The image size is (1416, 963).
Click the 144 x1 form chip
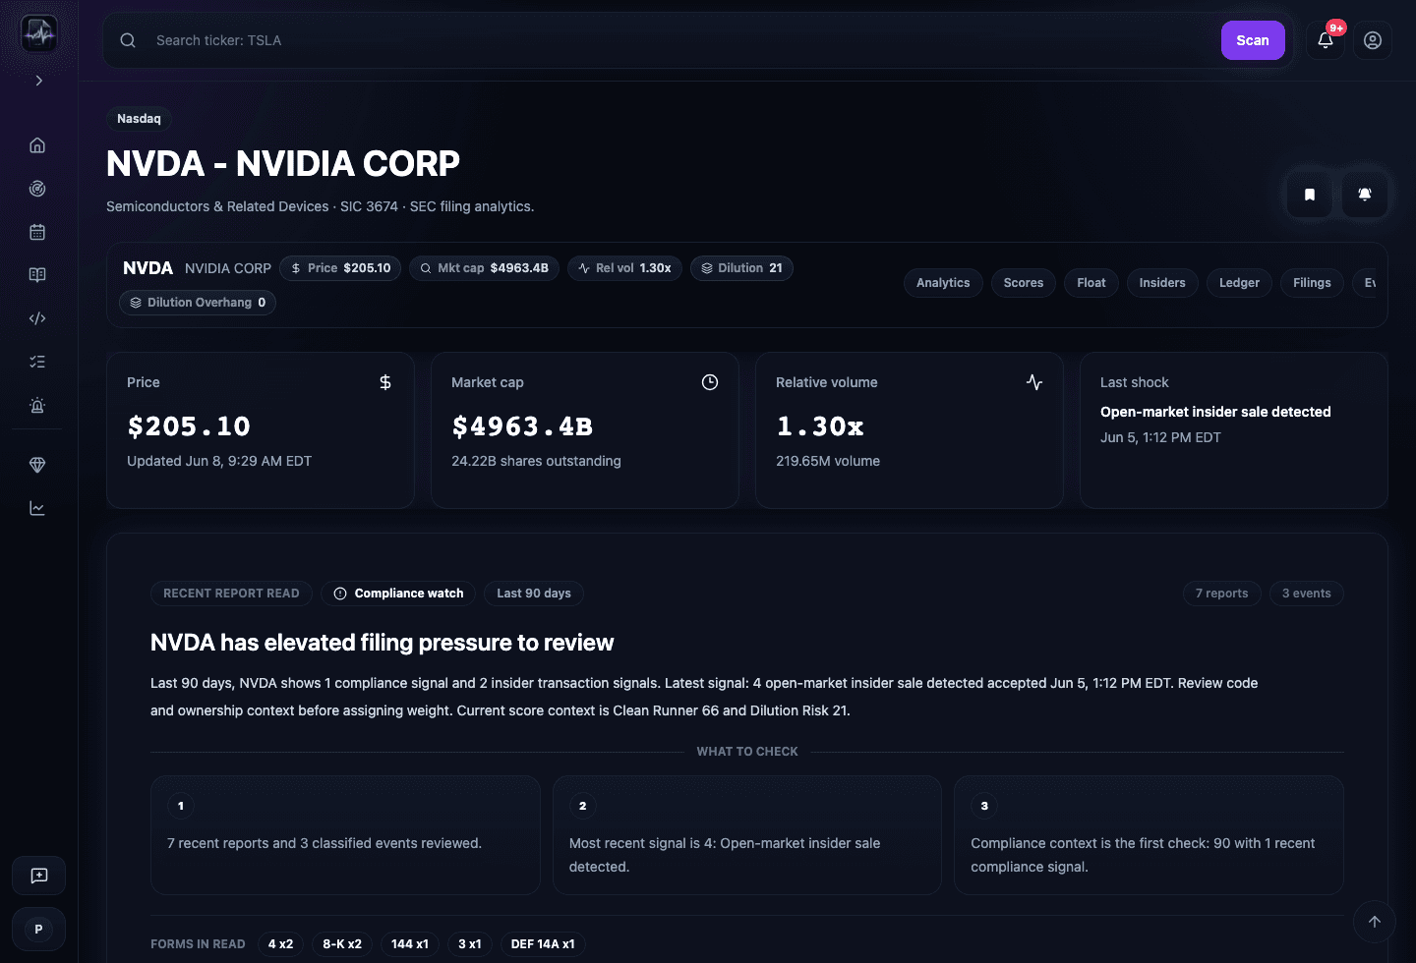coord(410,944)
